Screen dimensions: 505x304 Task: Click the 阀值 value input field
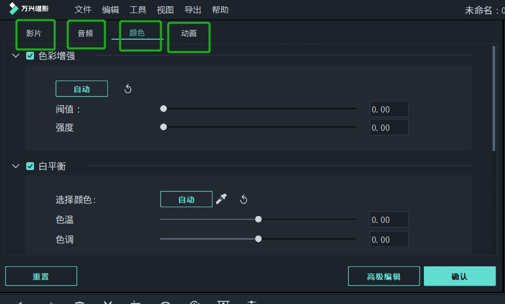tap(388, 109)
